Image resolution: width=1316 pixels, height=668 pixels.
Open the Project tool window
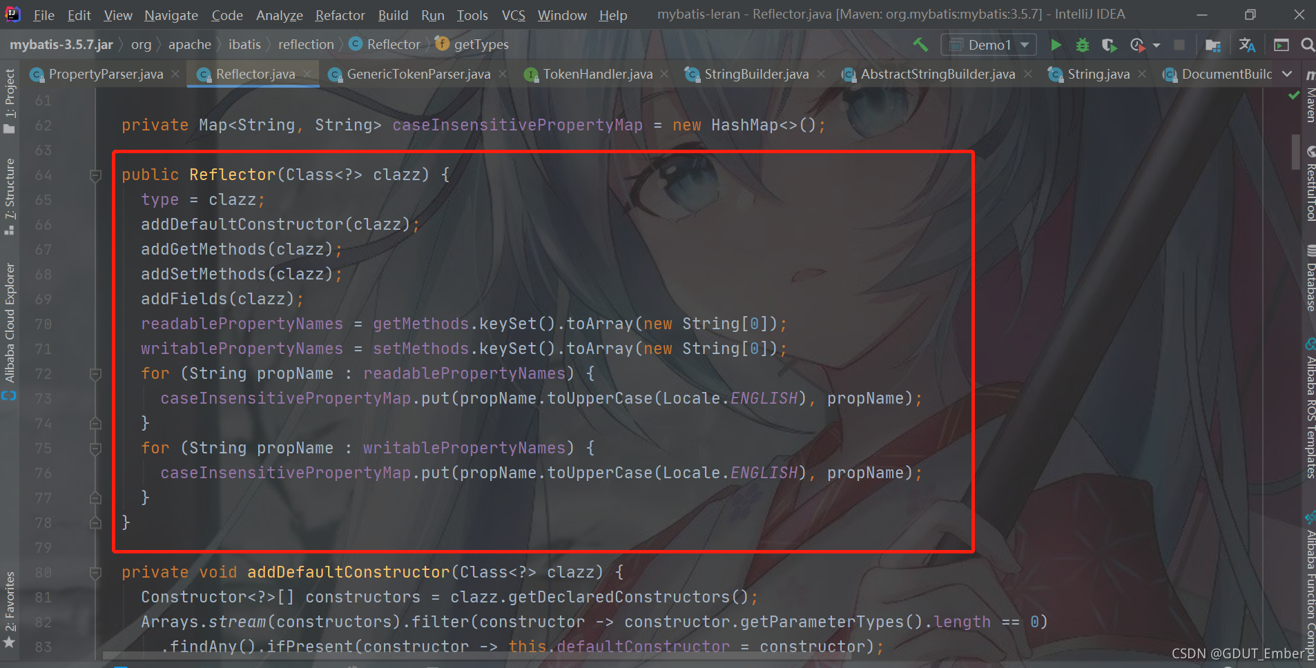tap(10, 101)
